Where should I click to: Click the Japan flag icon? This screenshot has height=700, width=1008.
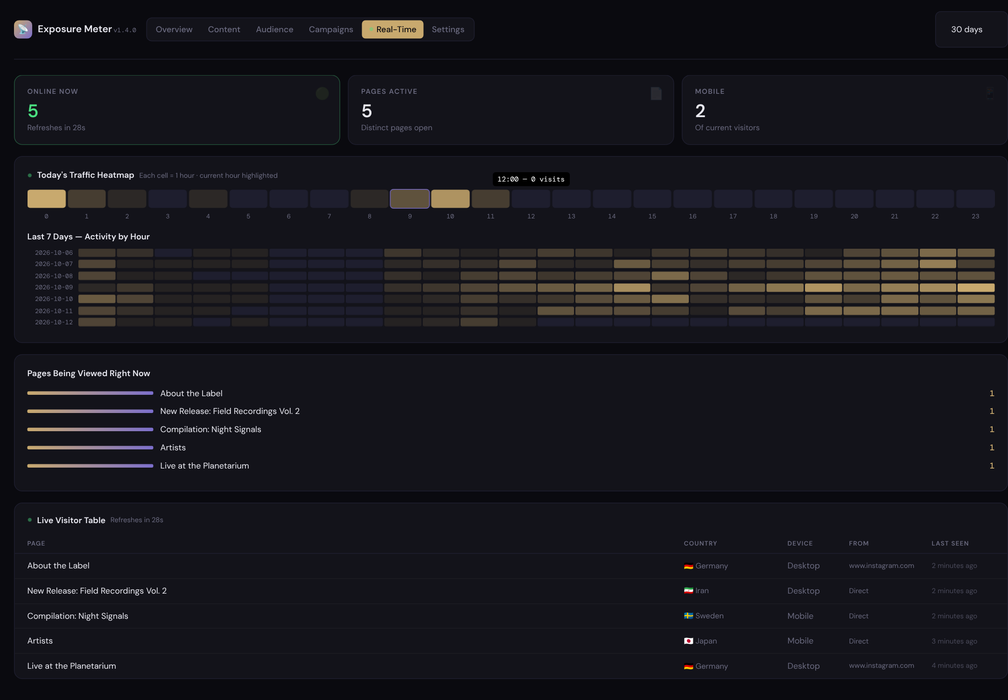tap(688, 641)
